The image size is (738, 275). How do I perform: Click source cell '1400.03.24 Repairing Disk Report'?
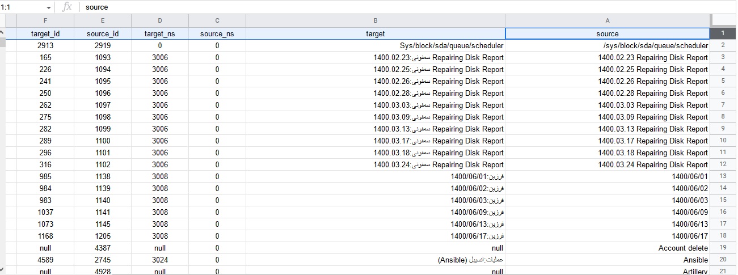tap(607, 164)
